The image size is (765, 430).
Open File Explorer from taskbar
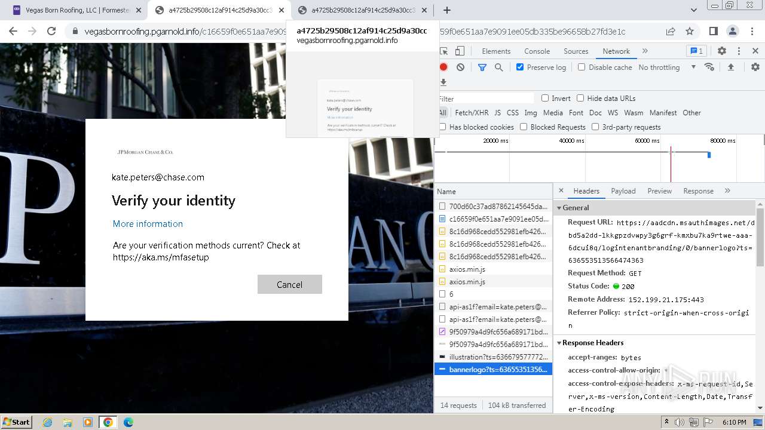(68, 422)
